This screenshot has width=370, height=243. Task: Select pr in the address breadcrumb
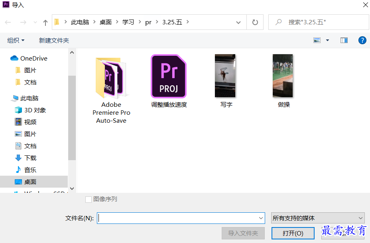click(148, 22)
